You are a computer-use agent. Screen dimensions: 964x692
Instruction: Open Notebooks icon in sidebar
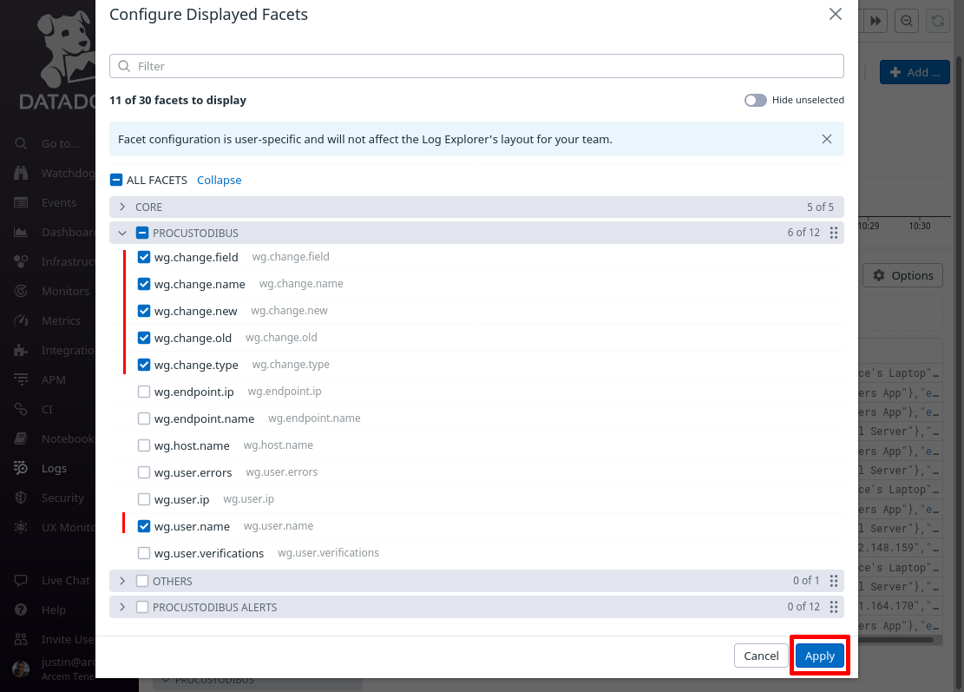click(x=21, y=438)
